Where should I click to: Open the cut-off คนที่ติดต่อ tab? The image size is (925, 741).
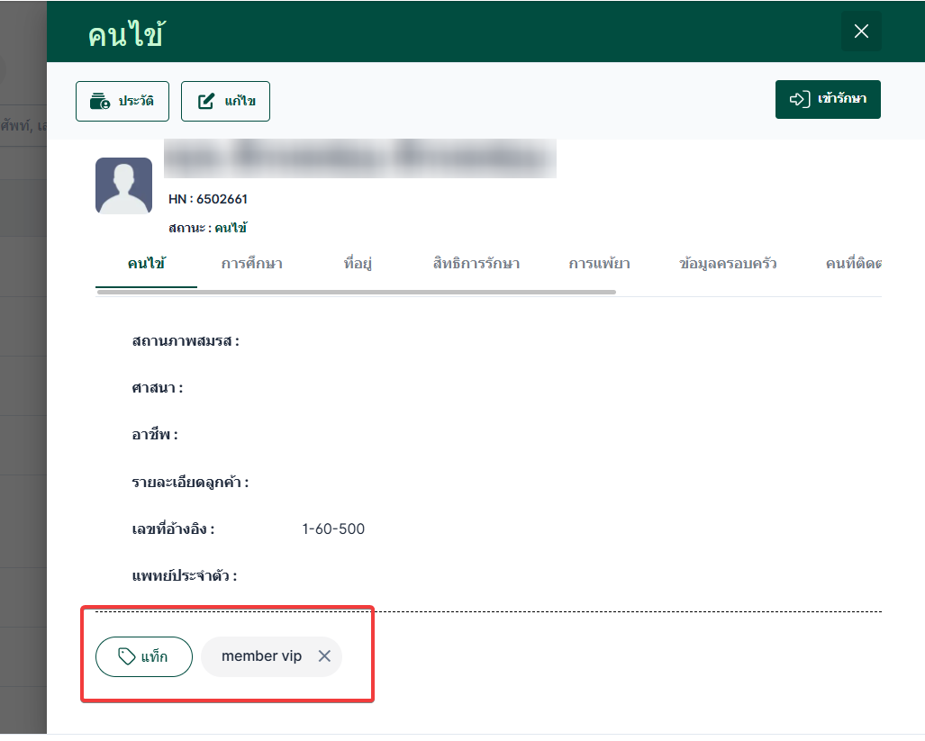tap(853, 263)
